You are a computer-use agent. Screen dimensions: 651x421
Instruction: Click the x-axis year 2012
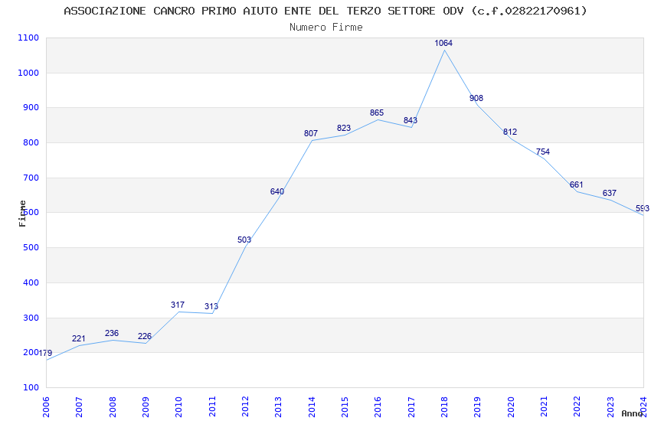click(245, 407)
